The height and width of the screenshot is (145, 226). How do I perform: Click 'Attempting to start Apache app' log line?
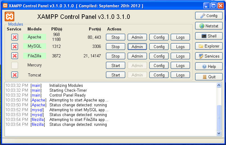79,100
